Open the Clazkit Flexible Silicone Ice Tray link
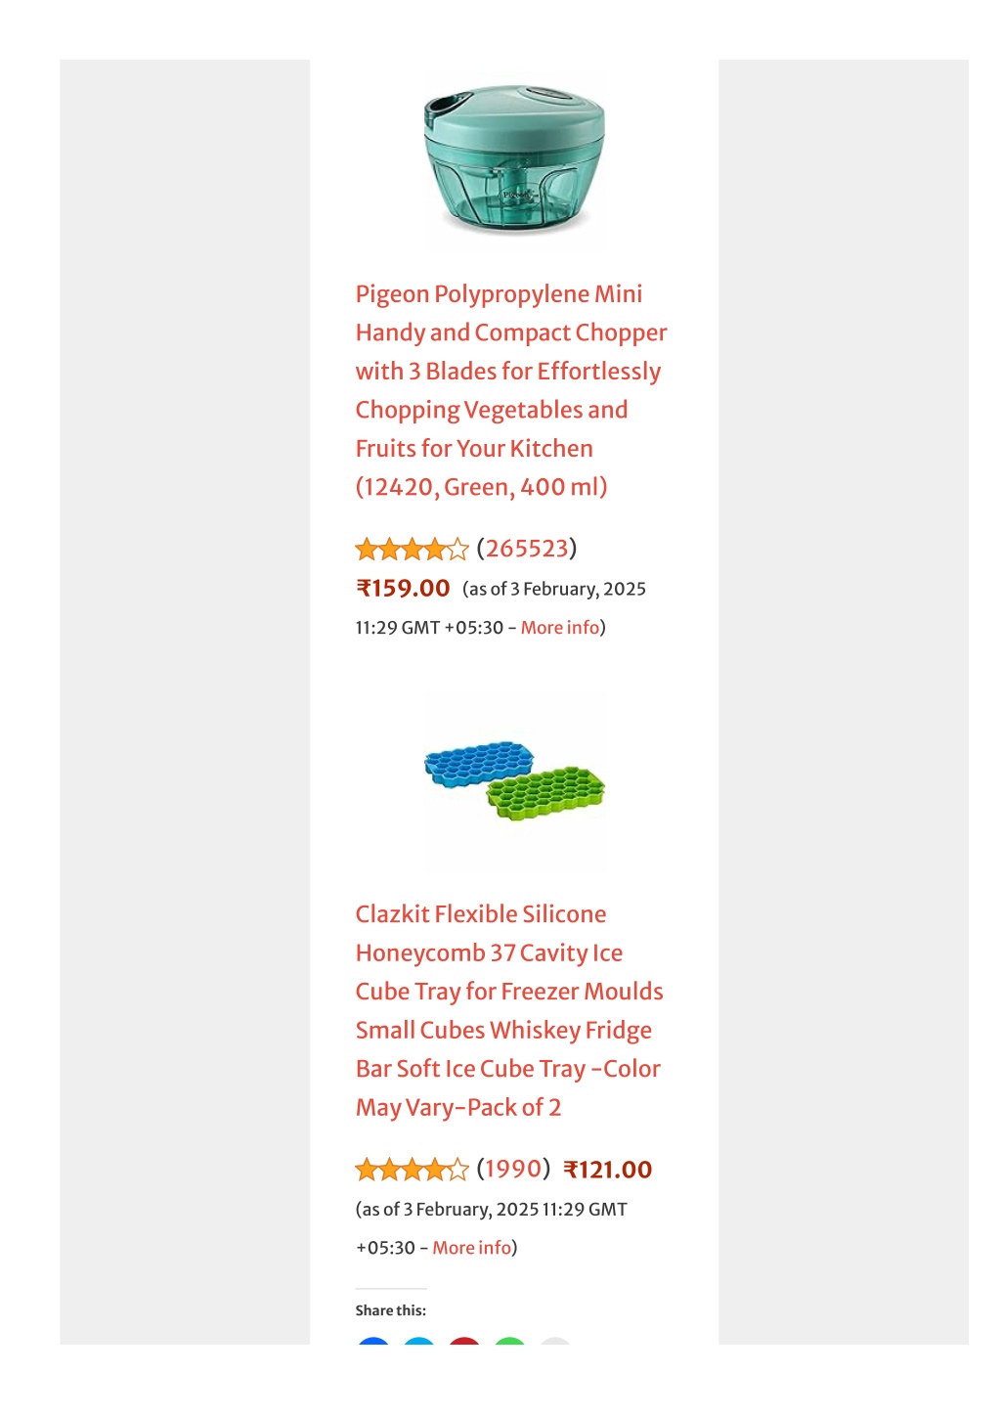The width and height of the screenshot is (1001, 1417). (509, 1010)
